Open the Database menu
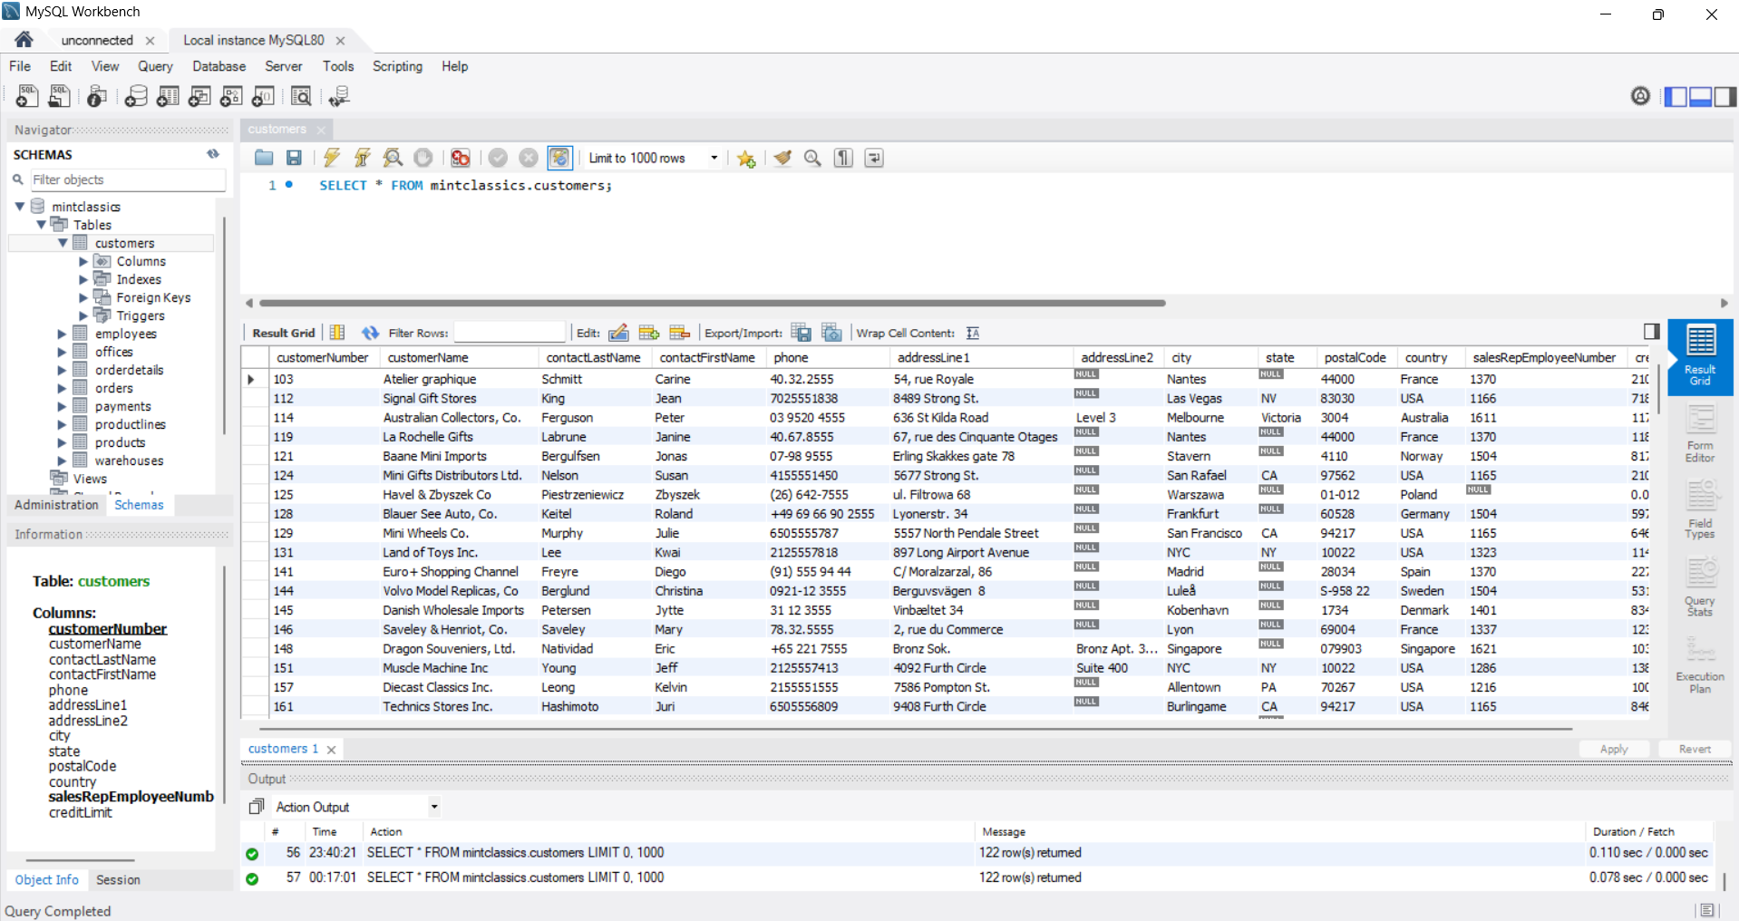Image resolution: width=1739 pixels, height=921 pixels. click(219, 66)
